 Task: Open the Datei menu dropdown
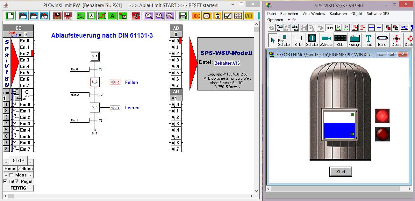[x=271, y=14]
